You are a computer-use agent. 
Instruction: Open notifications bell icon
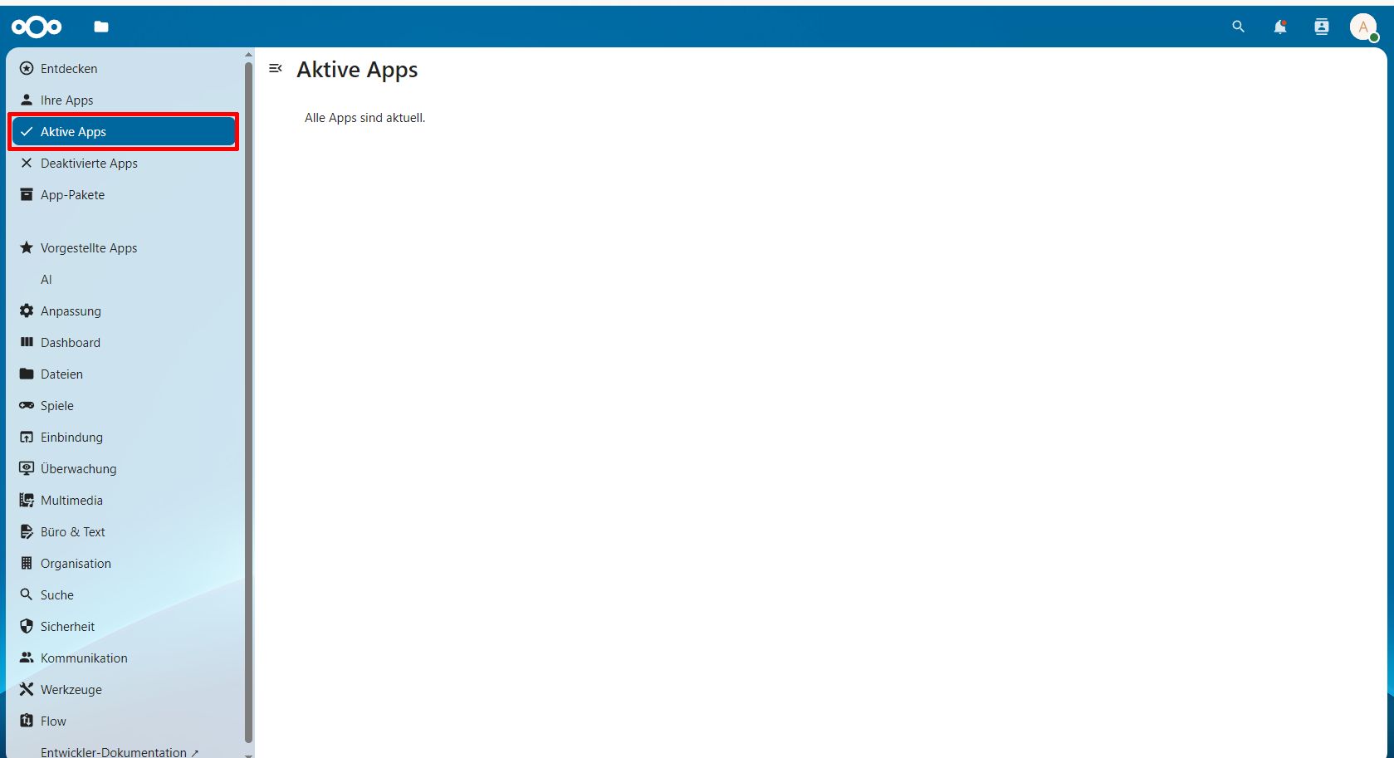[1280, 27]
